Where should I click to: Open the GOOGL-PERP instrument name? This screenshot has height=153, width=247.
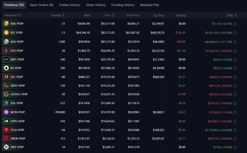point(19,94)
